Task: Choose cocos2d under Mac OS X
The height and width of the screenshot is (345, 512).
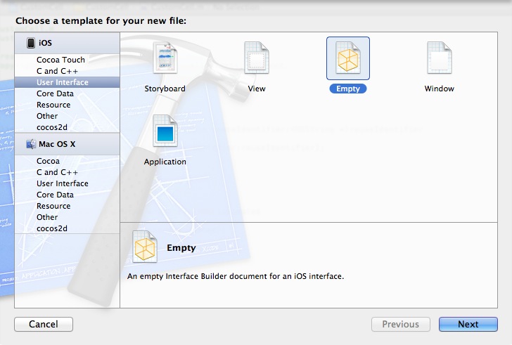Action: 51,228
